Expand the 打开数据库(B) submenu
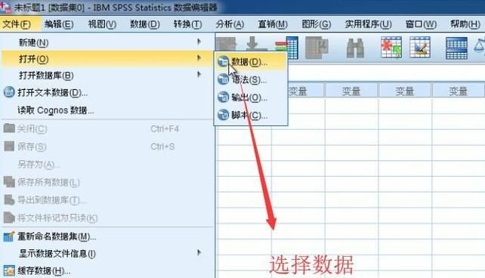Image resolution: width=485 pixels, height=278 pixels. pyautogui.click(x=107, y=75)
